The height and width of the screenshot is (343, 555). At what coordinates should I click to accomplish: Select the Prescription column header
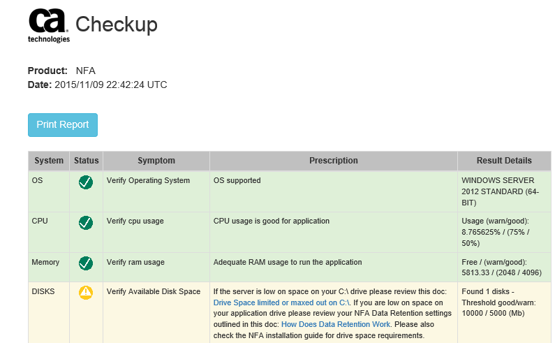point(334,161)
